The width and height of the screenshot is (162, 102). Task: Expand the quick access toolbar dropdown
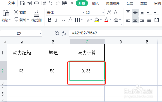pos(72,3)
